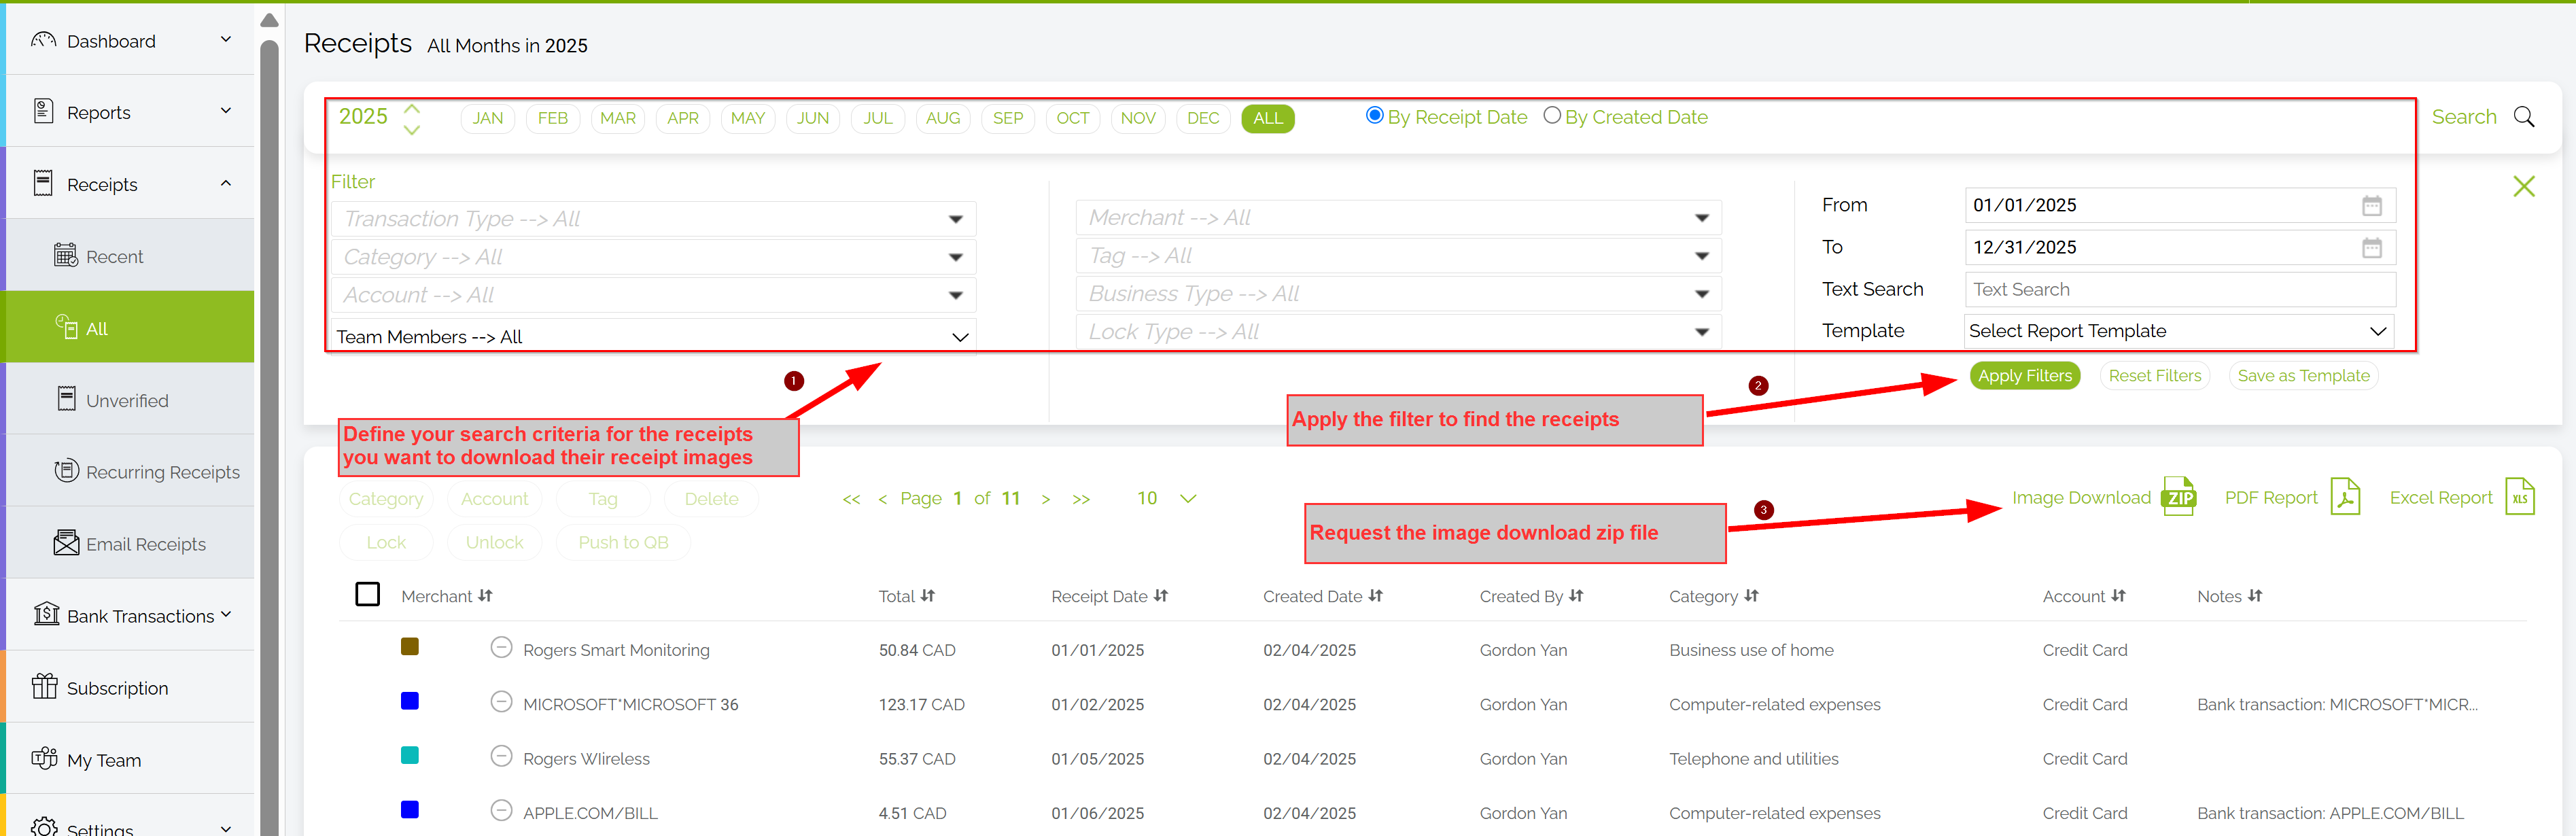Open Unverified receipts menu item
The image size is (2576, 836).
(x=127, y=400)
